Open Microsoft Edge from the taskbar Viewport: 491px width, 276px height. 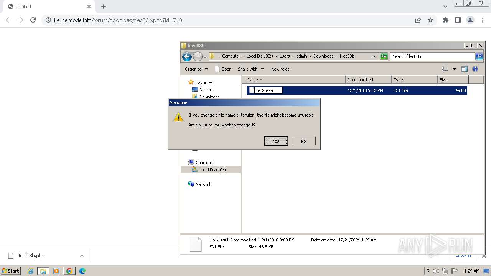[x=82, y=271]
